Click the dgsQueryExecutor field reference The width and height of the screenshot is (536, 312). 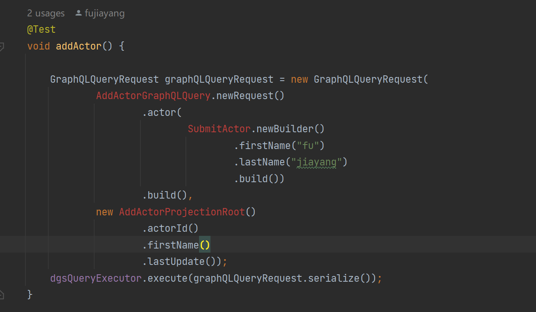(95, 278)
